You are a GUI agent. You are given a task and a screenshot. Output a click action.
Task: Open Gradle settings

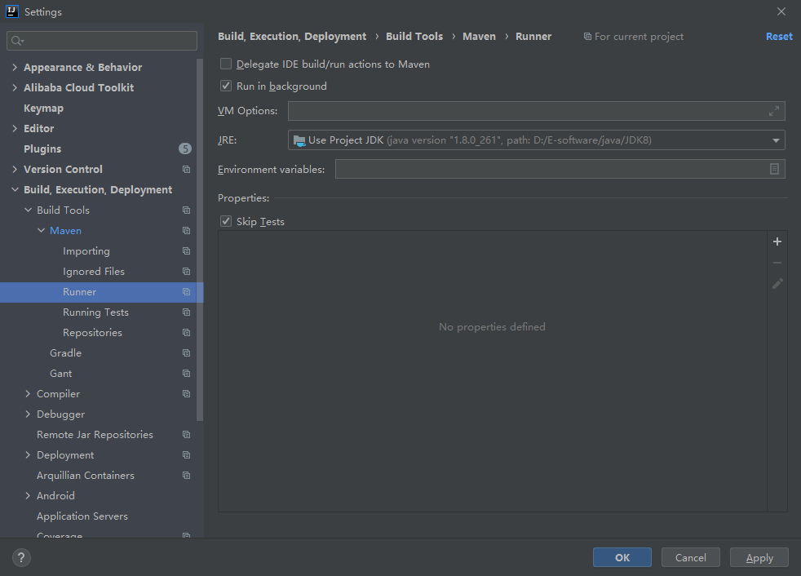[x=65, y=353]
